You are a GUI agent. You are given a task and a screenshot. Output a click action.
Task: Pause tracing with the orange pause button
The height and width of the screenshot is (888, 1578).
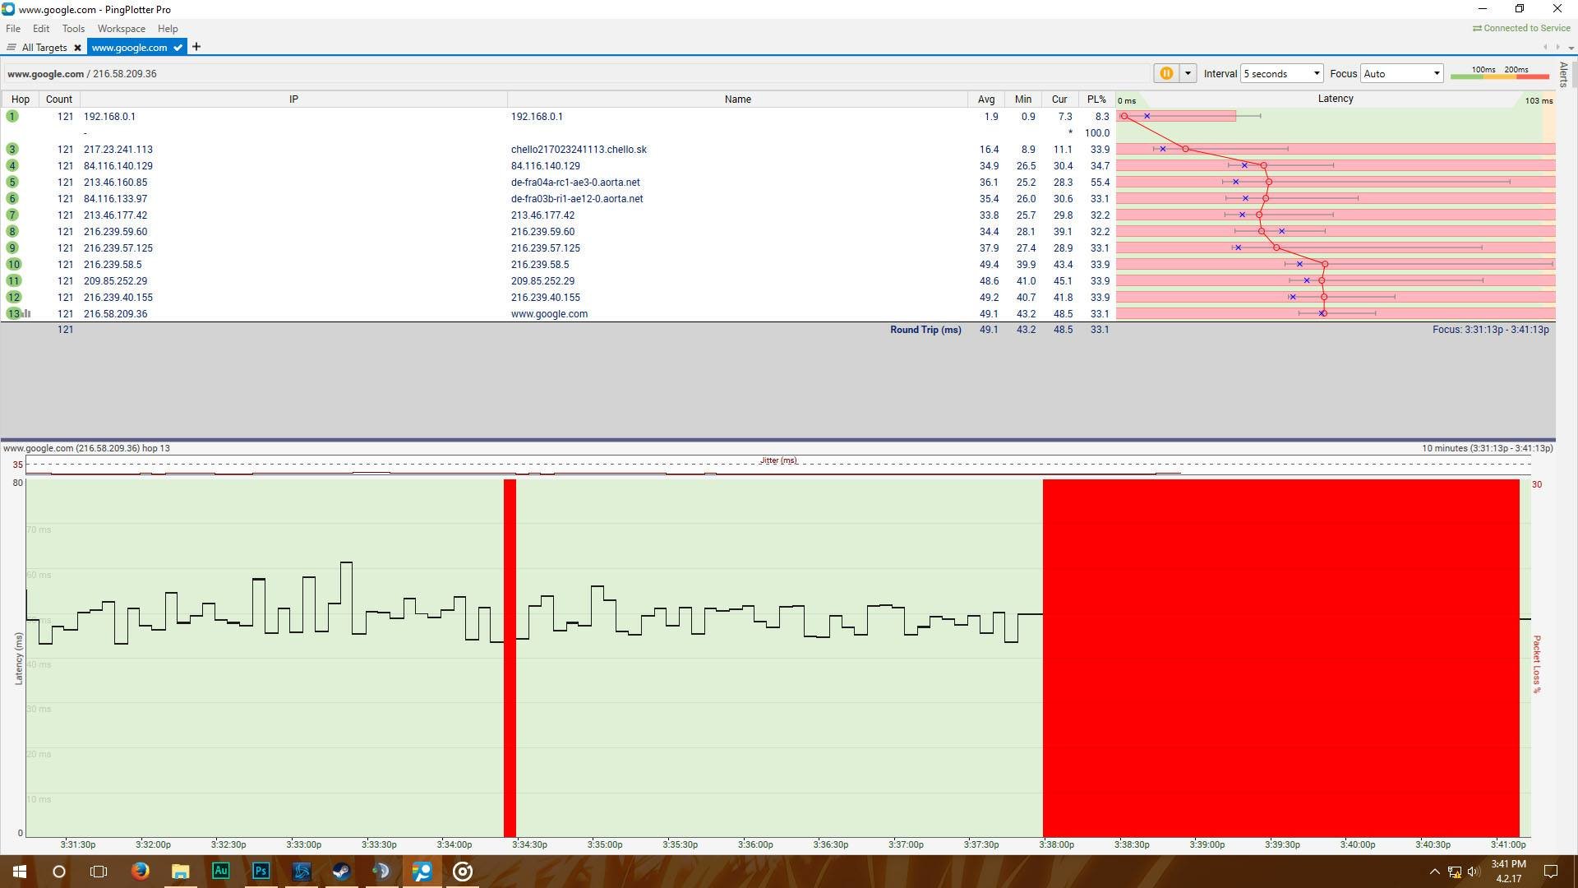1165,73
